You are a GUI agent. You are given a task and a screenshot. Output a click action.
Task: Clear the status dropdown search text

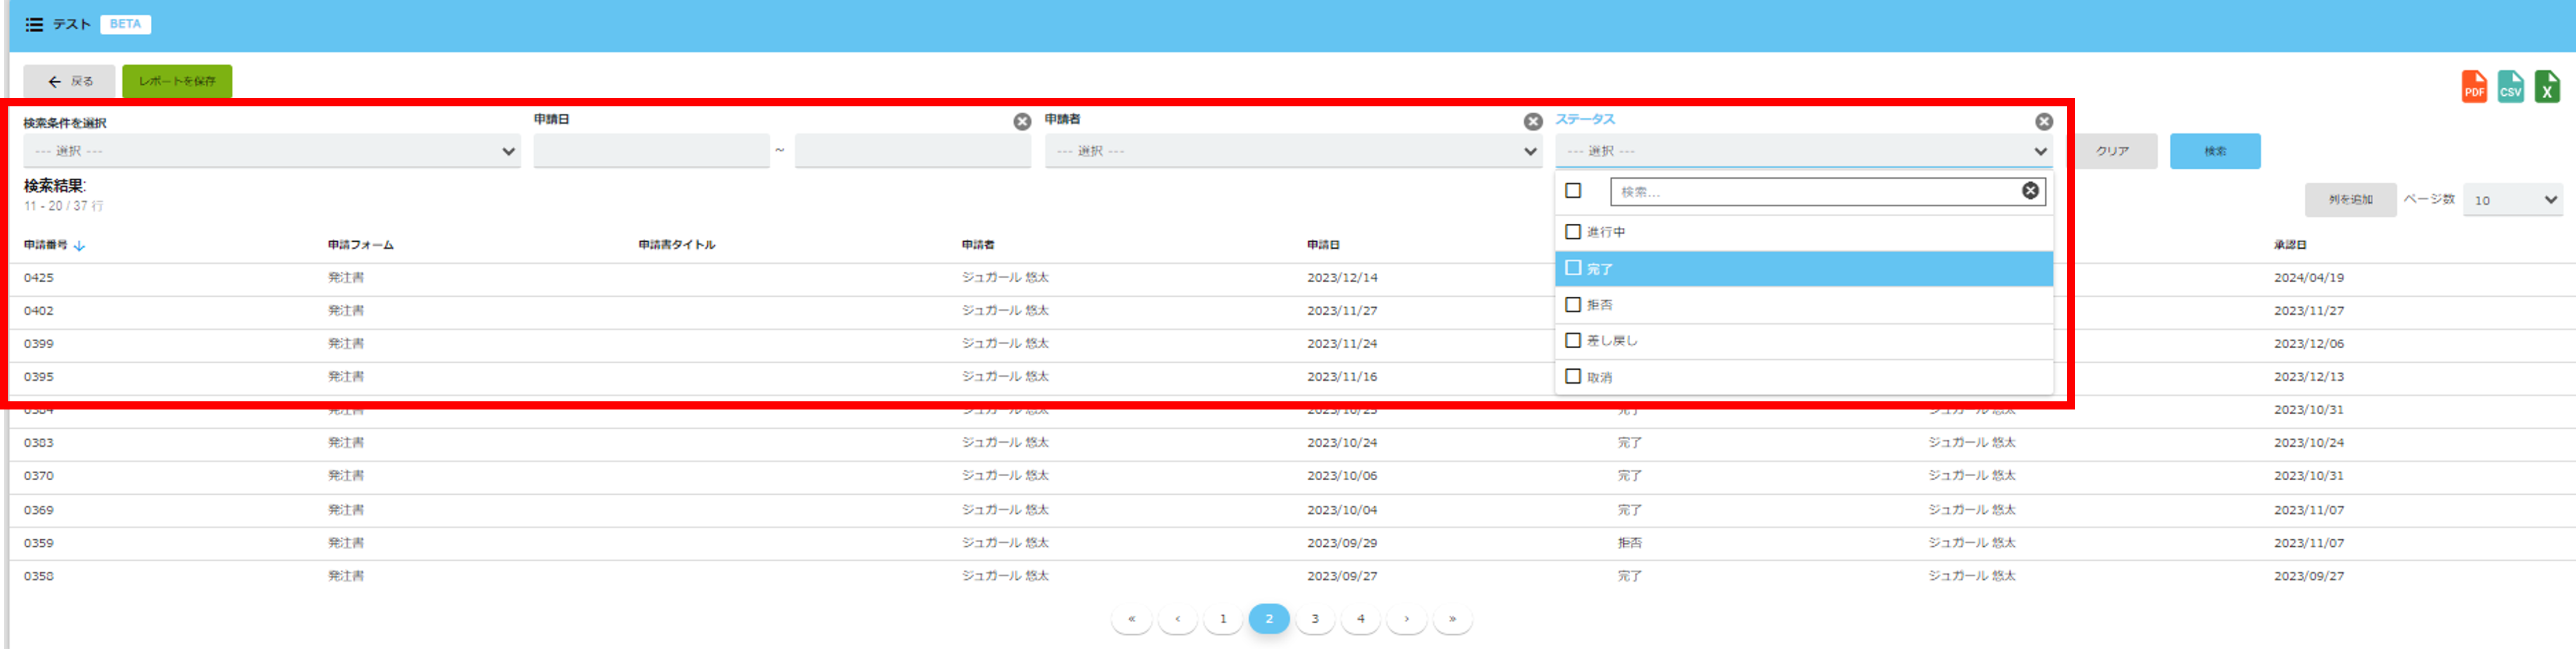(x=2030, y=191)
